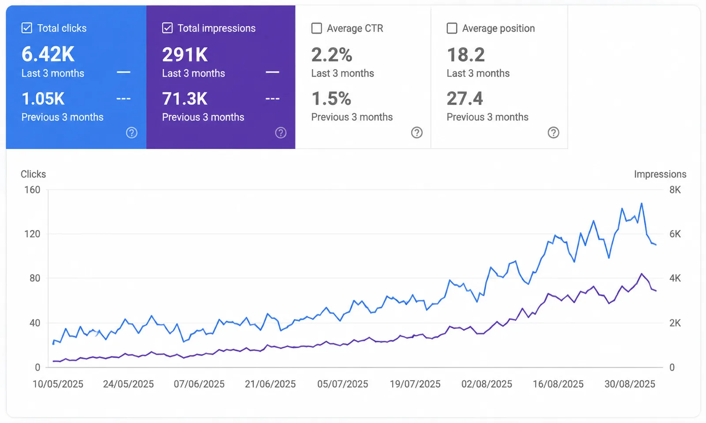Click the 16/08/2025 date label

558,384
